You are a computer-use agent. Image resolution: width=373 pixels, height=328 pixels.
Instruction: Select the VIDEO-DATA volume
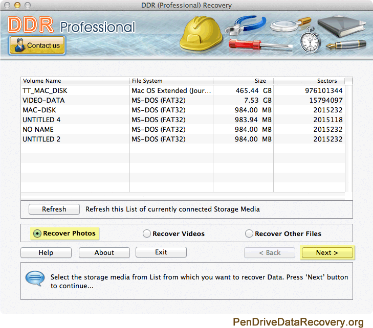(x=183, y=100)
